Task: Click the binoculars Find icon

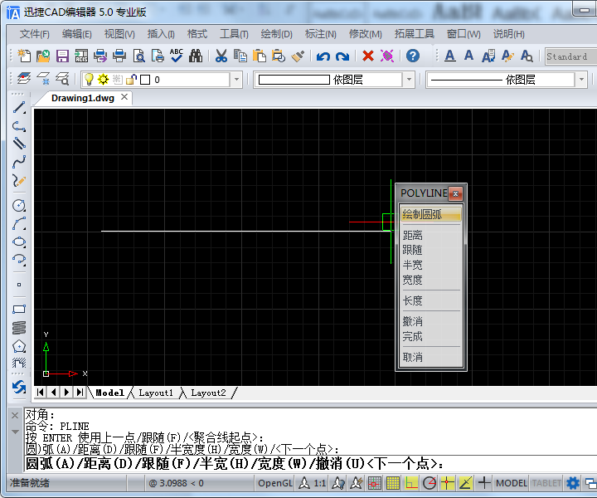Action: click(x=196, y=56)
